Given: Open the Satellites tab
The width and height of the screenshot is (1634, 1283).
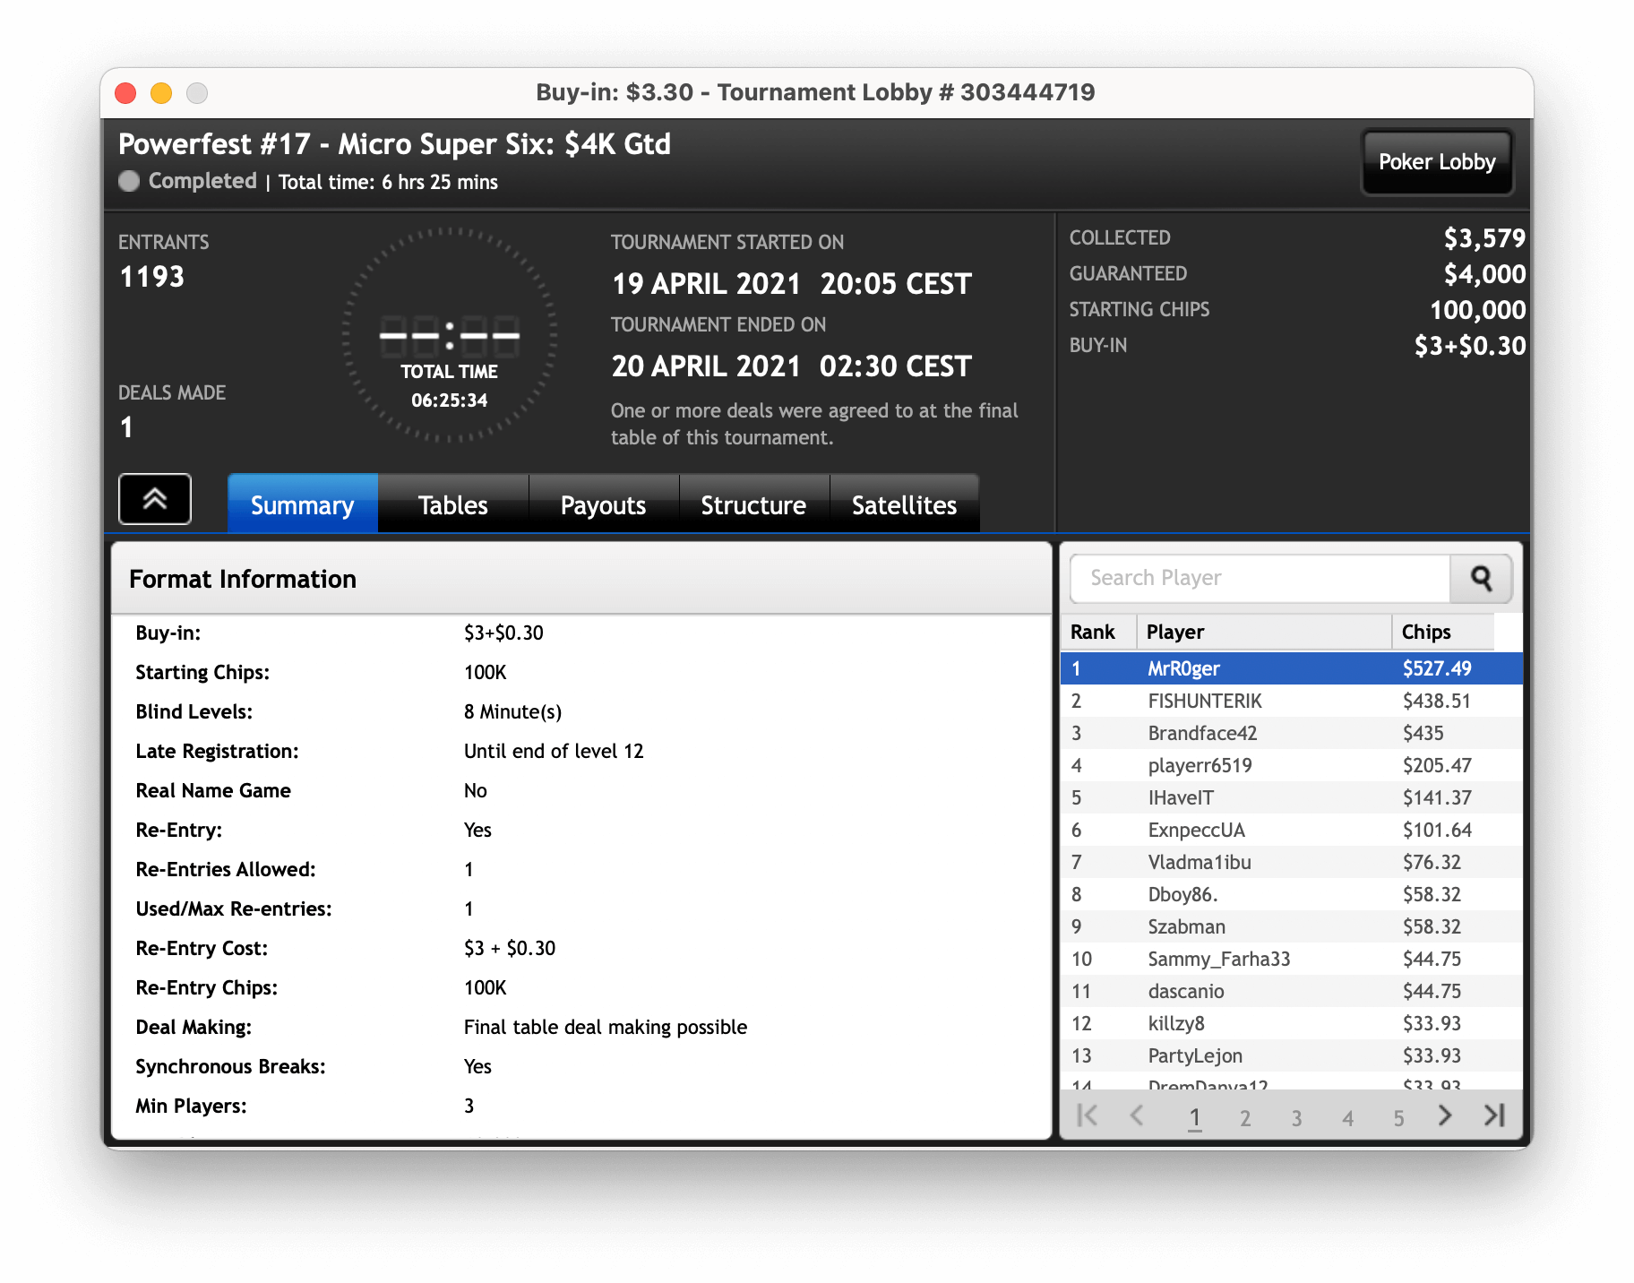Looking at the screenshot, I should [x=904, y=505].
